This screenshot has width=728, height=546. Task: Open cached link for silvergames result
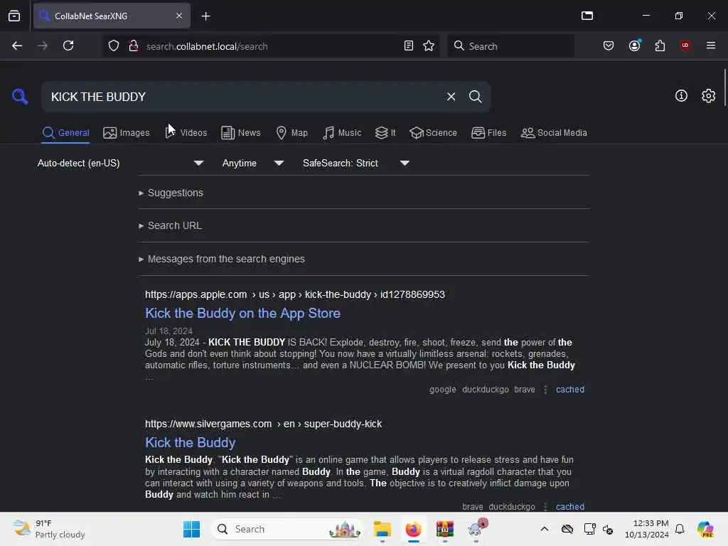(x=570, y=506)
